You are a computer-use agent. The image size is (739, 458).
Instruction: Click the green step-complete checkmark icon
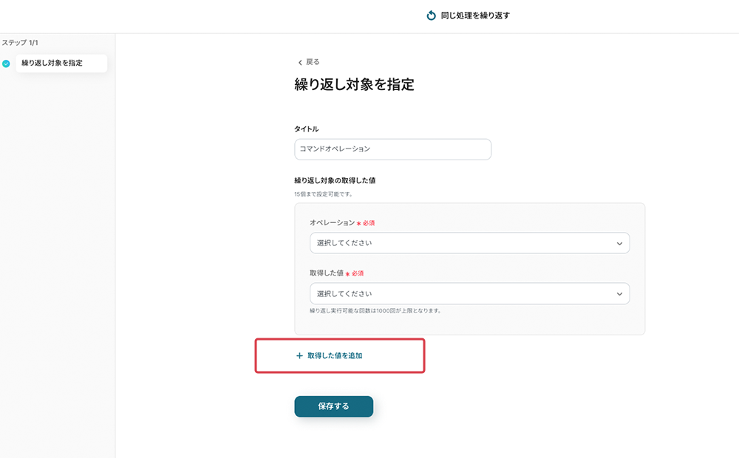coord(6,64)
